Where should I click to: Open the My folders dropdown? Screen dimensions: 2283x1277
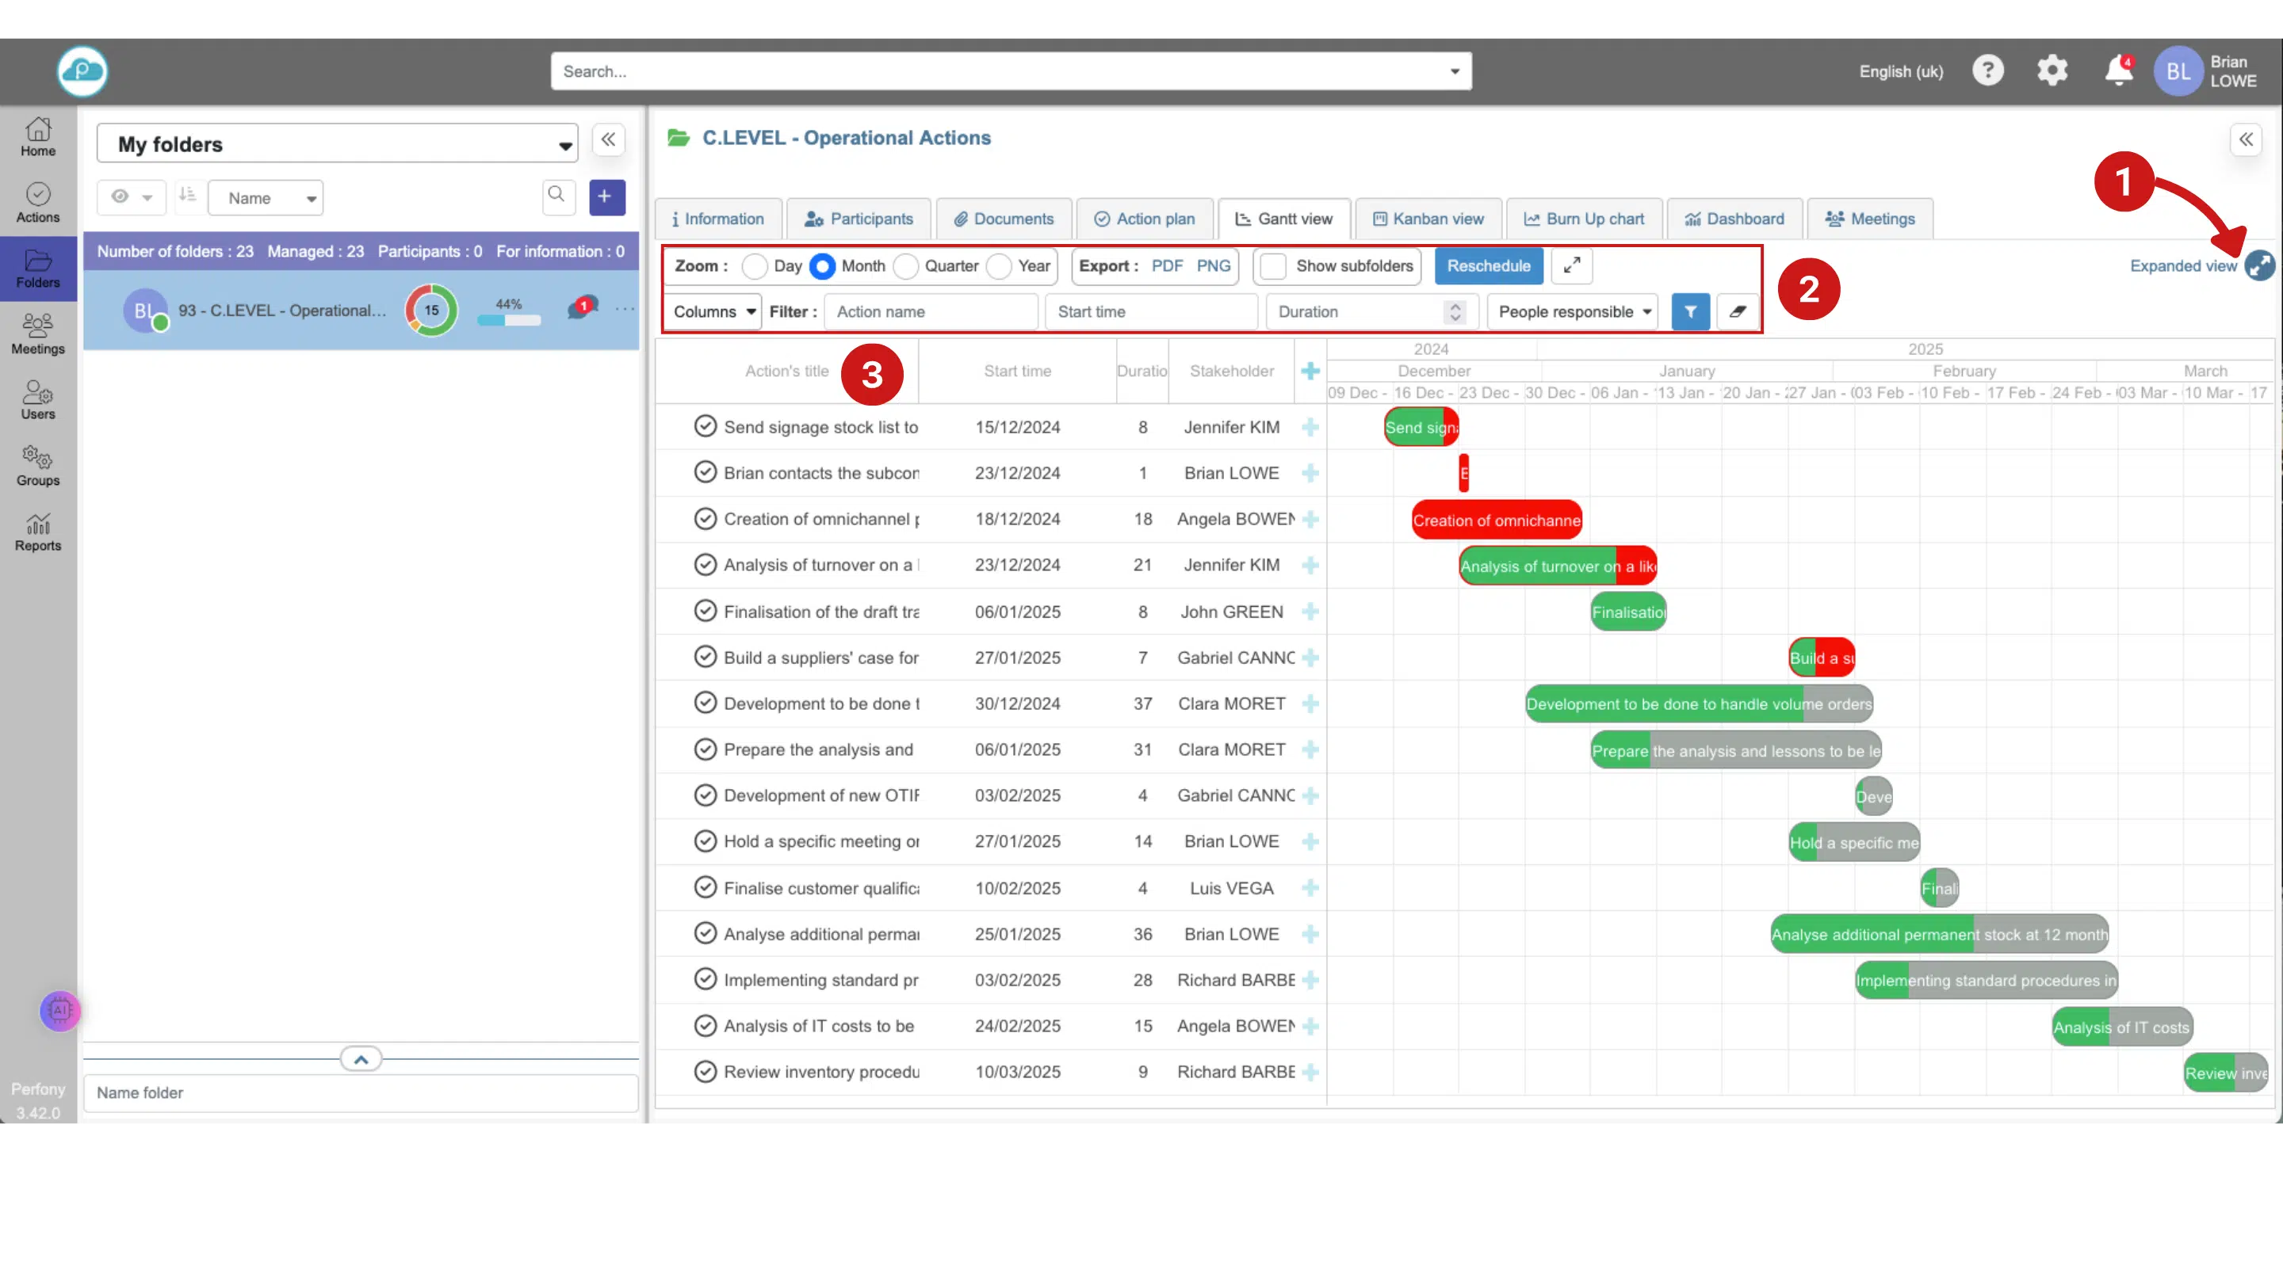338,144
